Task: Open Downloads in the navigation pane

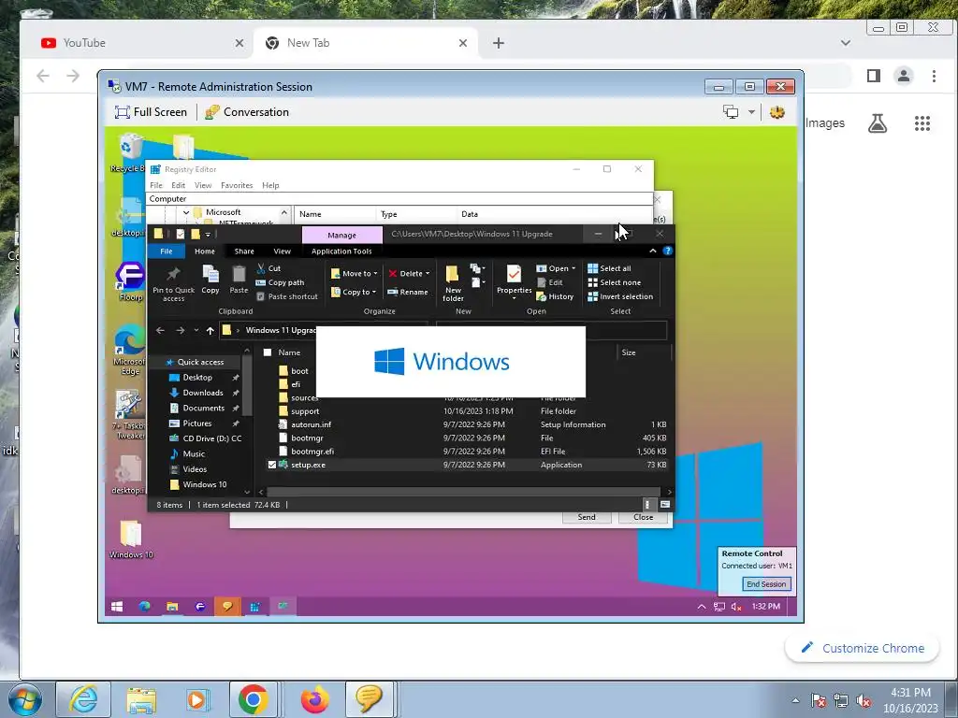Action: pyautogui.click(x=203, y=393)
